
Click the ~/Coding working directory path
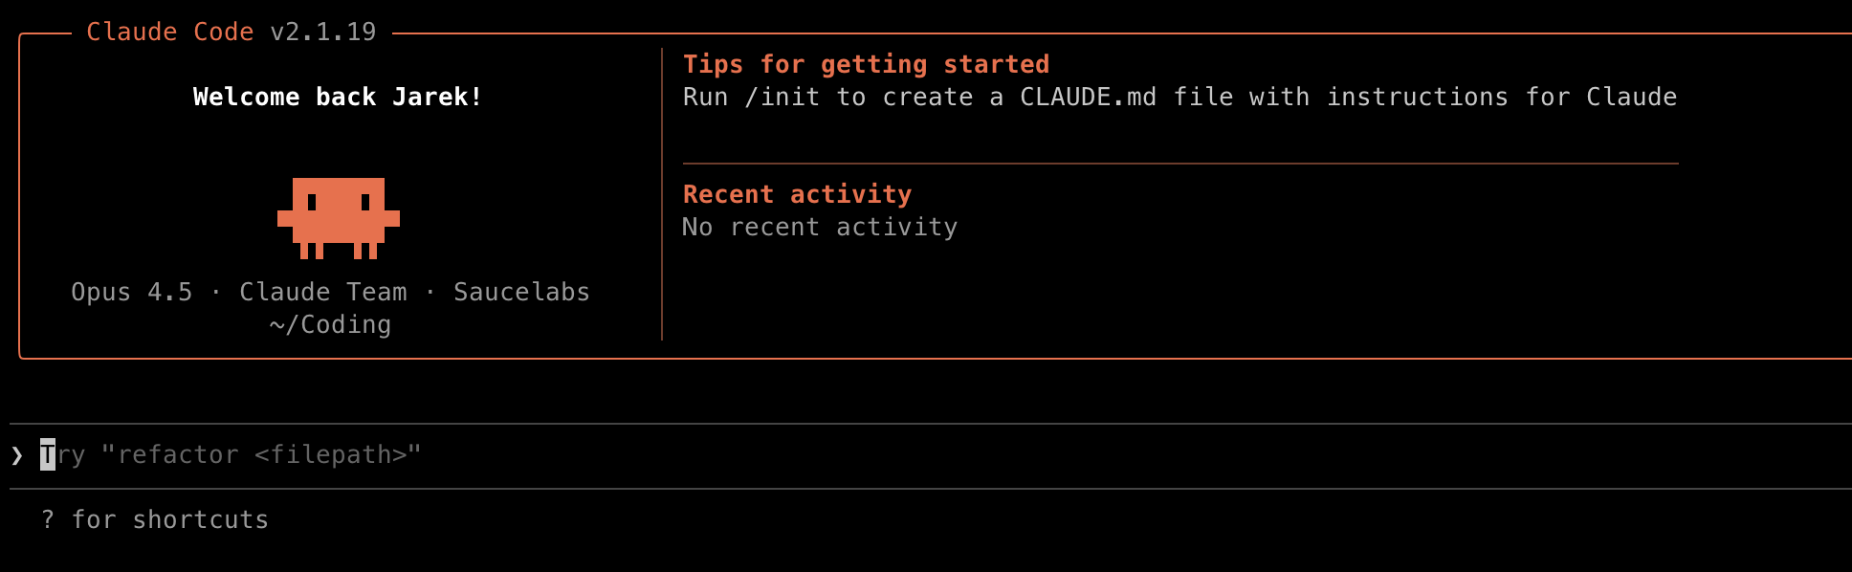click(x=330, y=324)
